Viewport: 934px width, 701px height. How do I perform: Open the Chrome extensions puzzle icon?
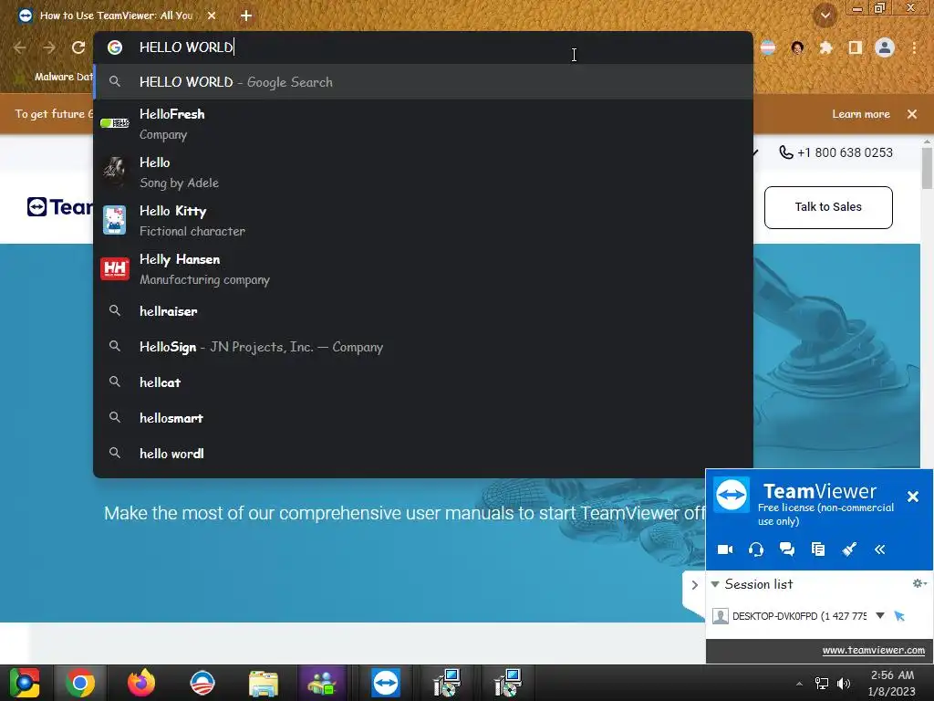coord(825,47)
